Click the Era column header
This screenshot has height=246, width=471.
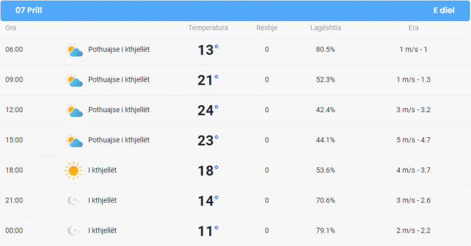413,28
